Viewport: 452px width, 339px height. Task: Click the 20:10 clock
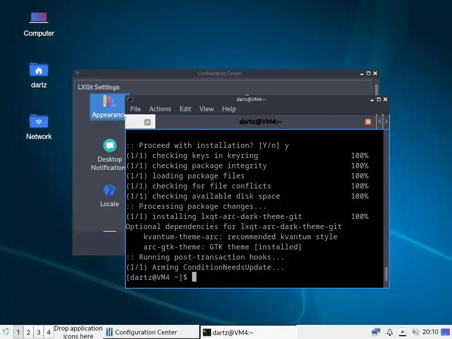click(430, 332)
